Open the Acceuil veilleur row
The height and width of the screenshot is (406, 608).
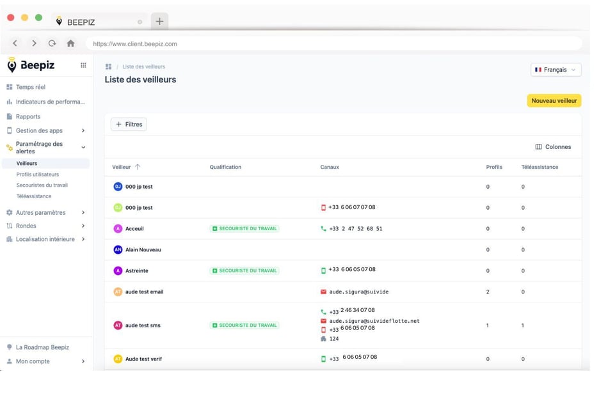point(343,228)
